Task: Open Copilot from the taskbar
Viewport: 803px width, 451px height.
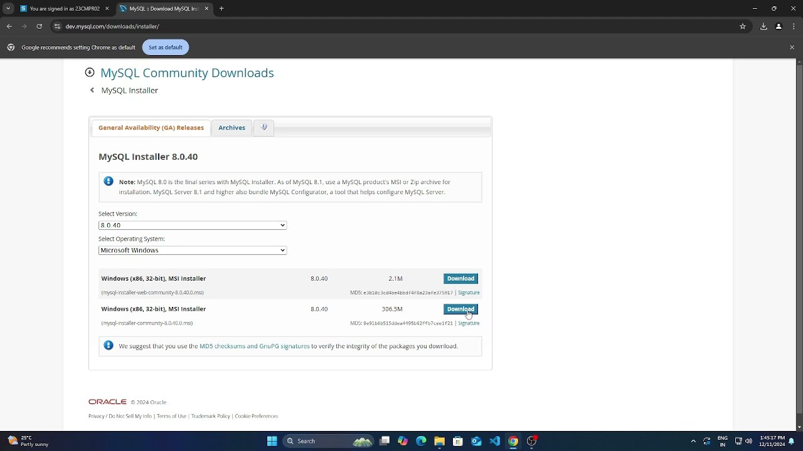Action: [403, 441]
